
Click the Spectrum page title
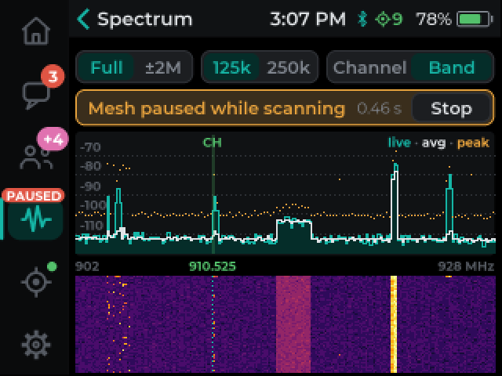[144, 19]
